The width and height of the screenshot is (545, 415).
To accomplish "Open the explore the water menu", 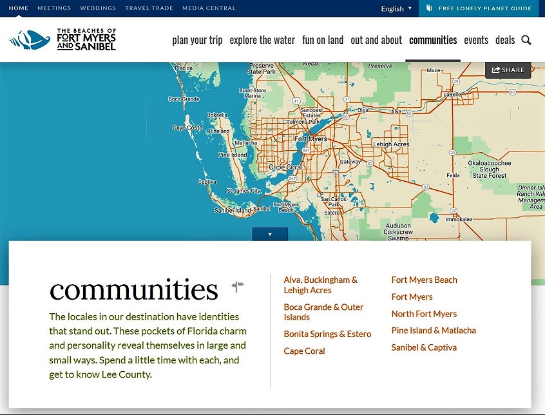I will (x=262, y=41).
